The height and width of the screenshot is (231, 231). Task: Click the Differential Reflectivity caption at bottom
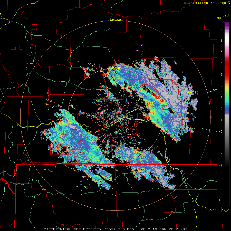(115, 229)
